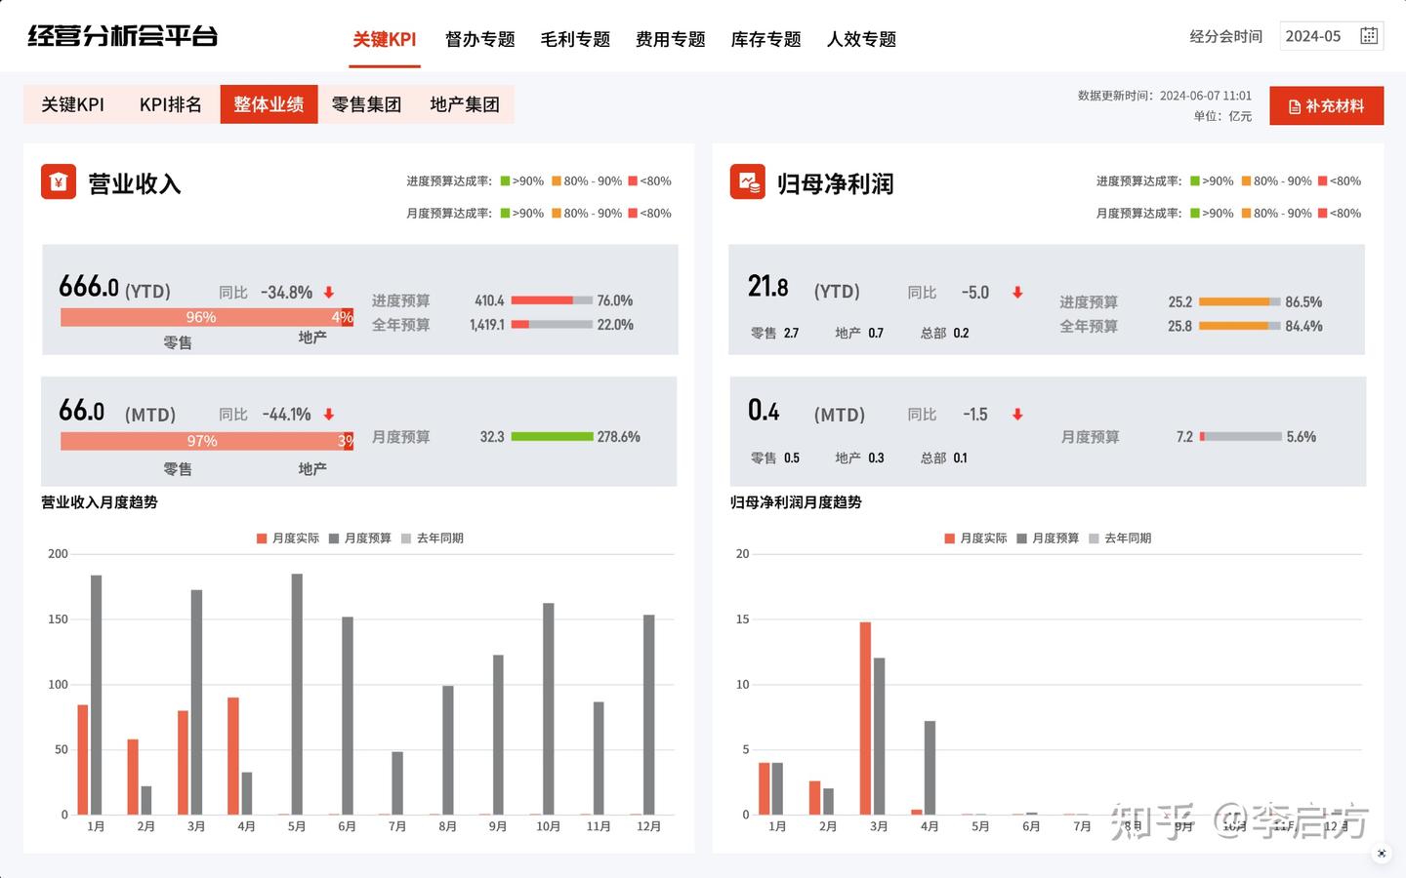
Task: Click the document icon on 补充材料 button
Action: (x=1293, y=105)
